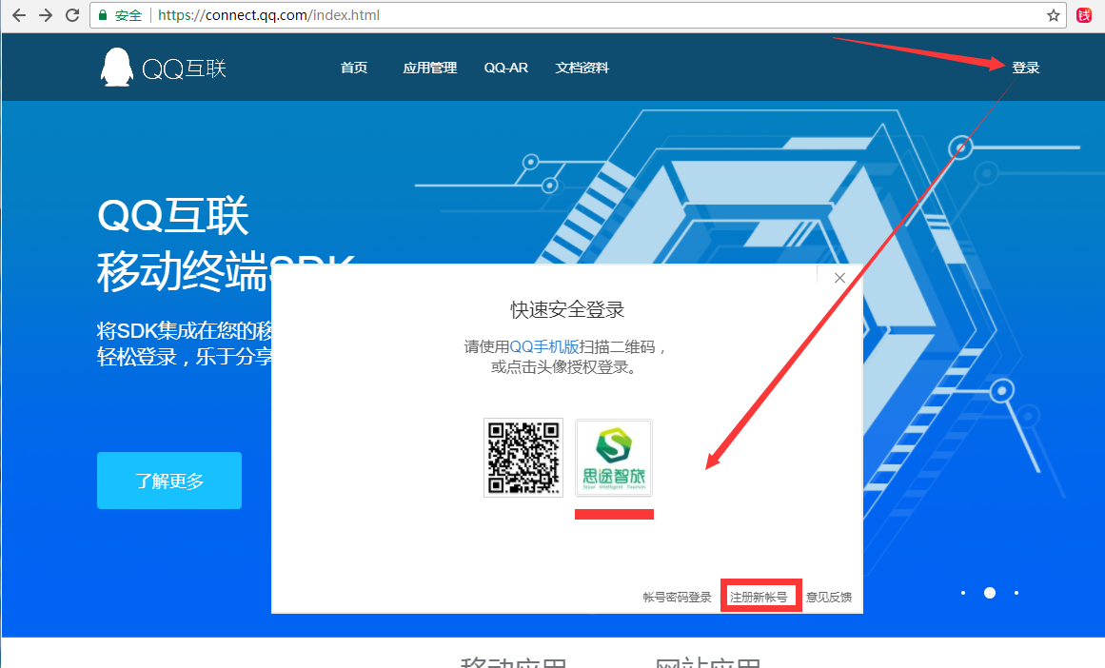
Task: Open the 首页 navigation item
Action: [x=354, y=68]
